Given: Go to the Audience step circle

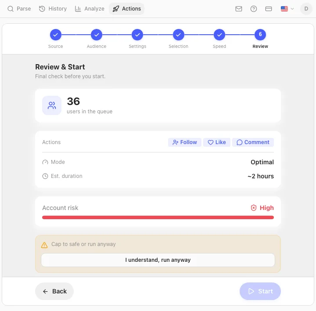Looking at the screenshot, I should pyautogui.click(x=97, y=35).
